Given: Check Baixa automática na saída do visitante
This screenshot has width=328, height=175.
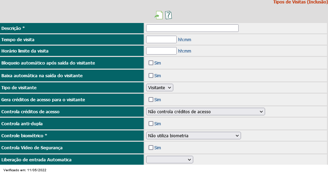Looking at the screenshot, I should pos(151,75).
